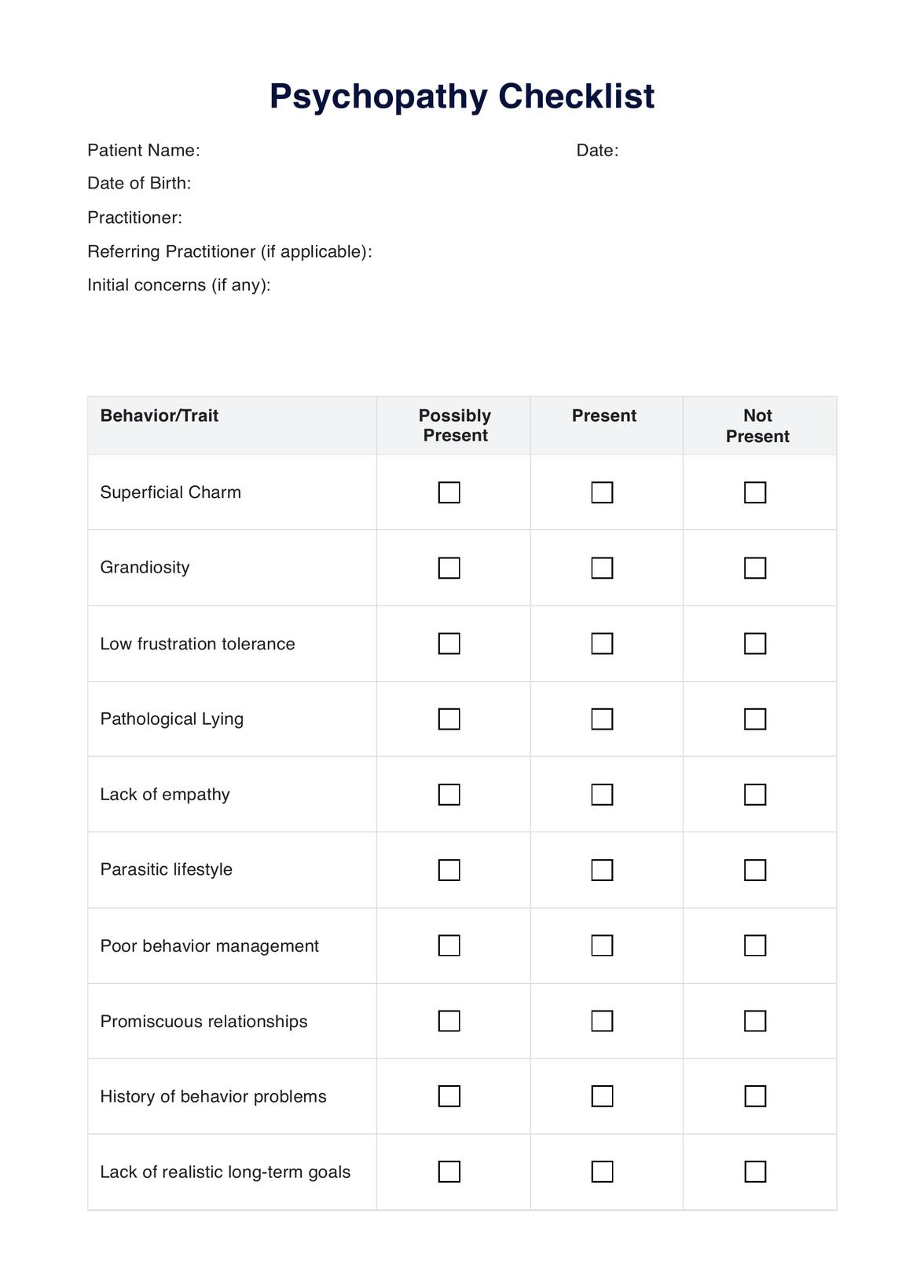The height and width of the screenshot is (1280, 924).
Task: Check Present for Poor behavior management
Action: click(602, 945)
